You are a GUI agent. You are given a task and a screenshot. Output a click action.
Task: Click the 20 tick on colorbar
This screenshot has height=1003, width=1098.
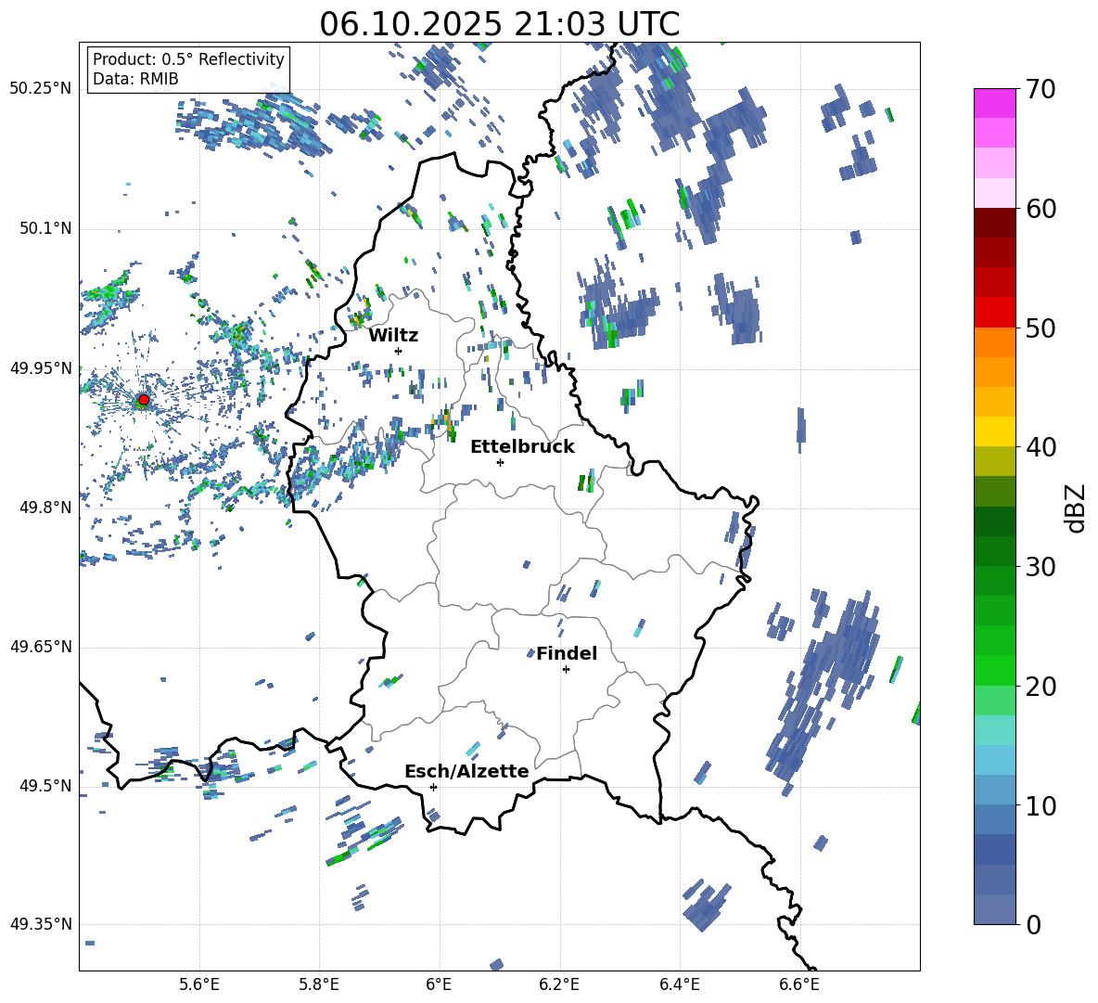[x=1041, y=686]
